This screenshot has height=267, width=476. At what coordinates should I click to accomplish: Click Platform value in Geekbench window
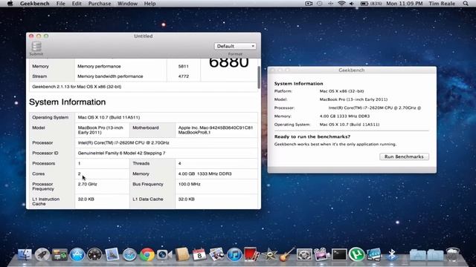(342, 91)
